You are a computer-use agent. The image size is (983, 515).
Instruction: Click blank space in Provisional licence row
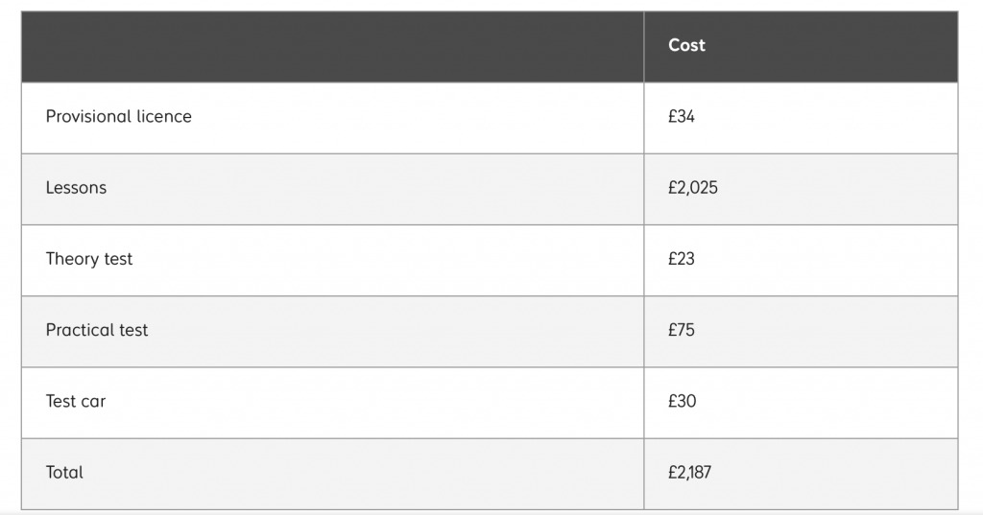[414, 118]
